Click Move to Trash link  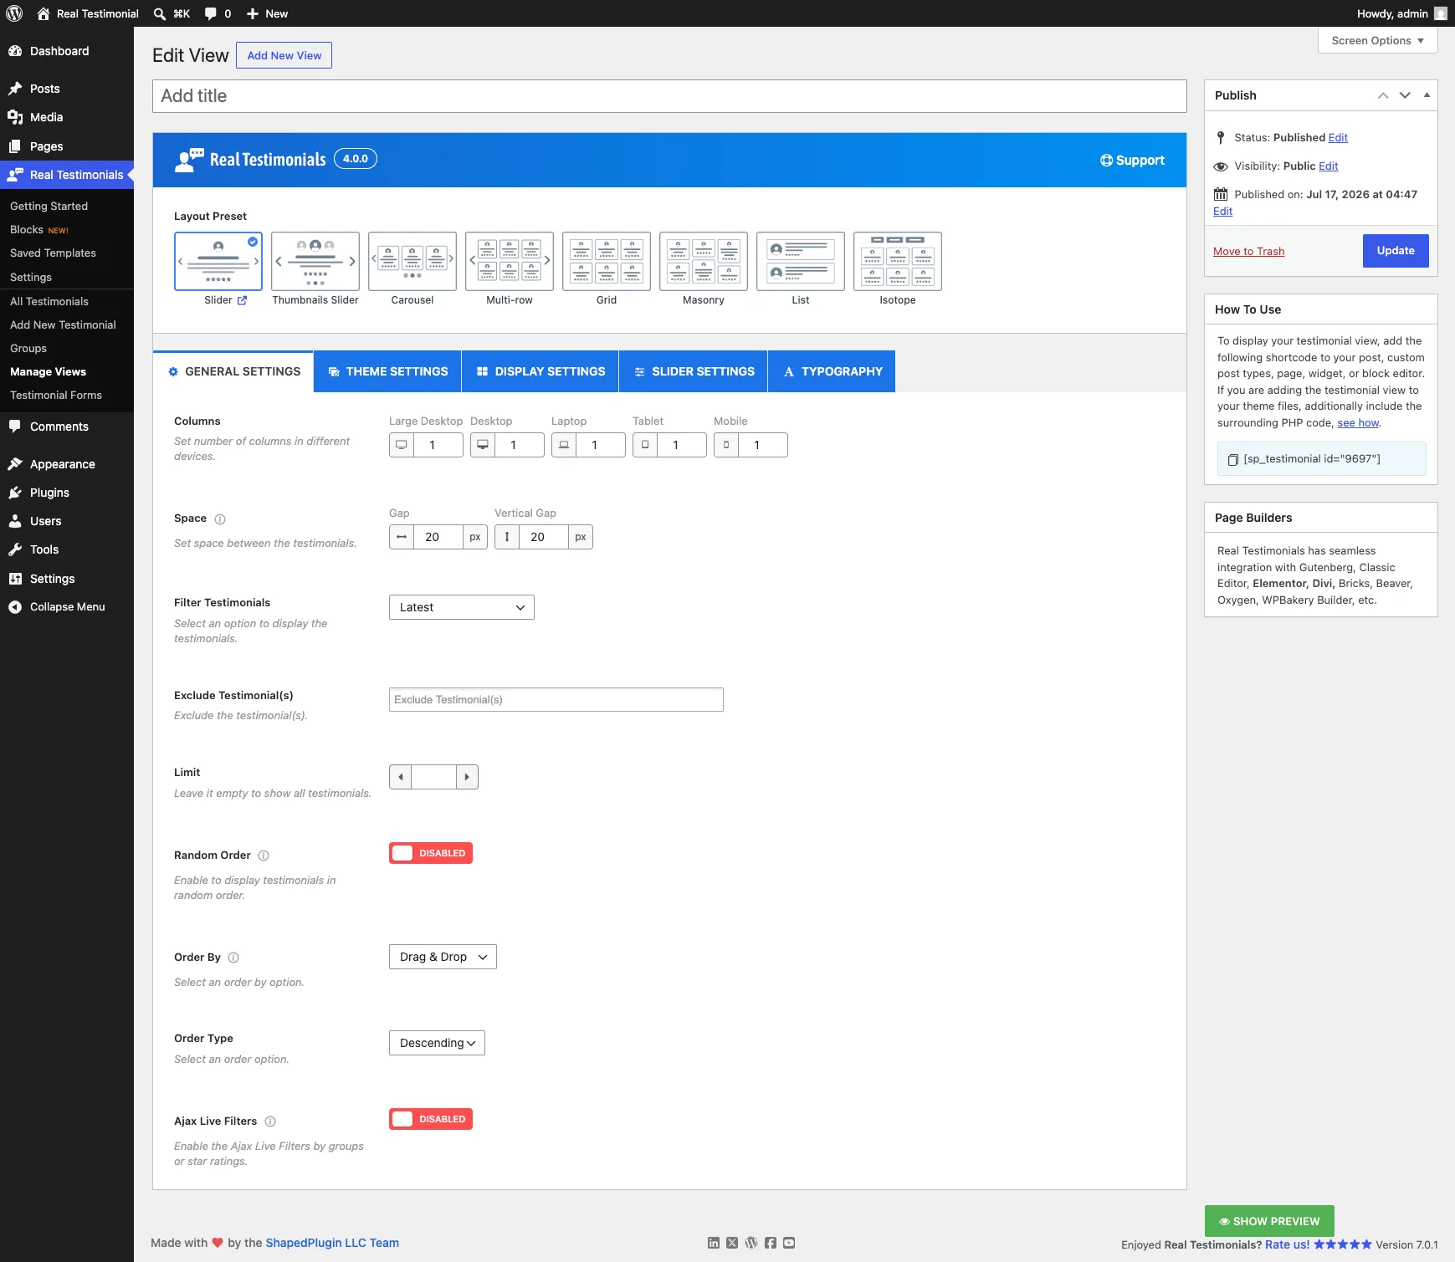tap(1248, 252)
